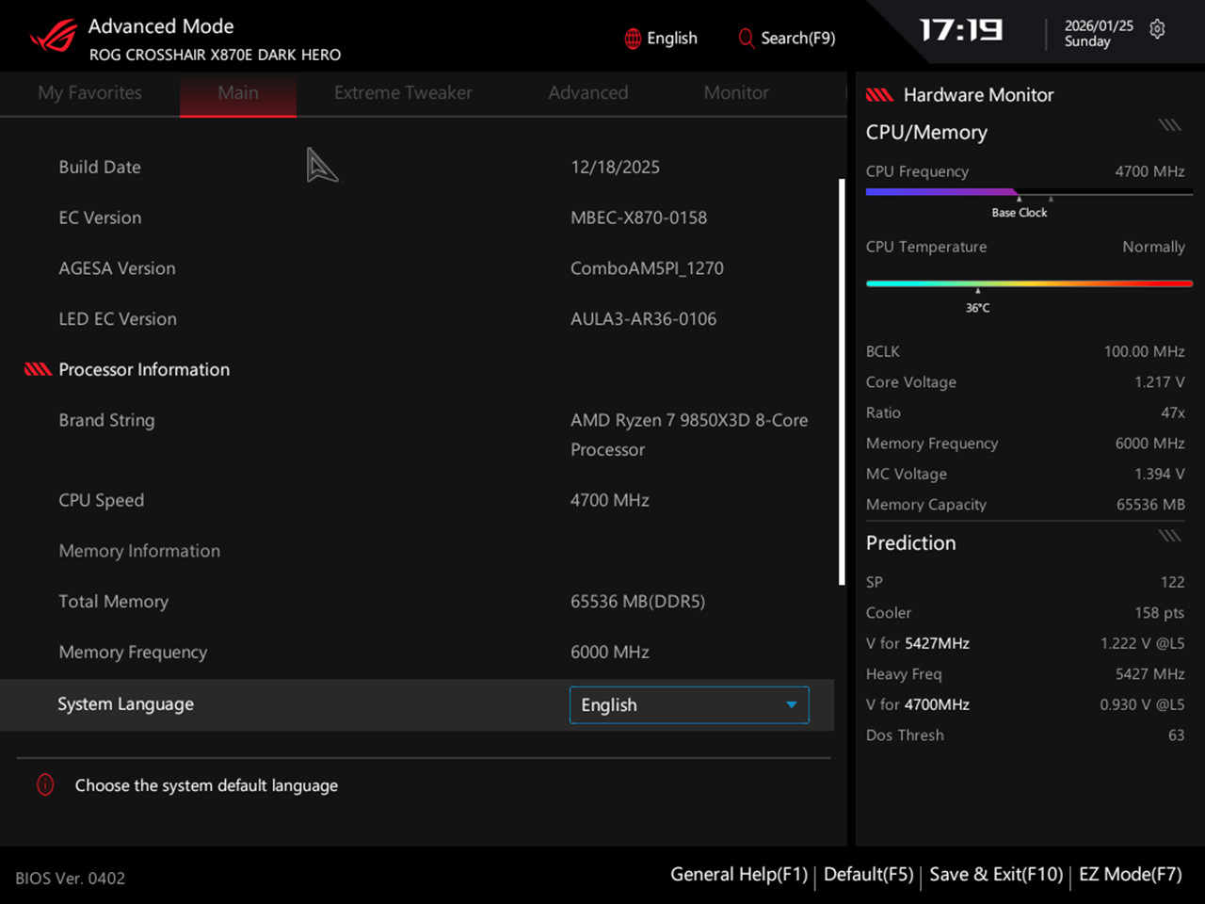This screenshot has width=1205, height=904.
Task: Click the SP value 122
Action: point(1173,582)
